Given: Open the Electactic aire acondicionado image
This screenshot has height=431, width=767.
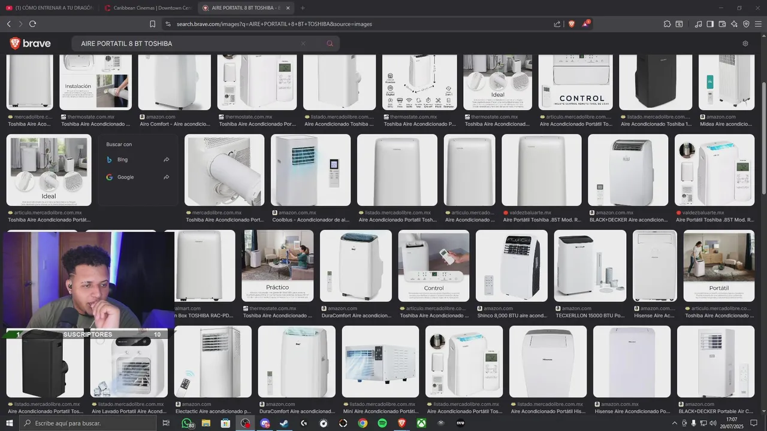Looking at the screenshot, I should point(213,362).
